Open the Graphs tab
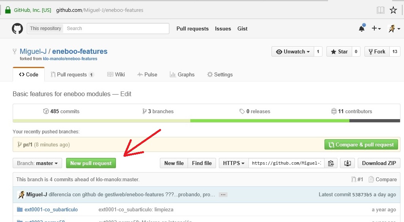This screenshot has height=222, width=404. point(182,74)
